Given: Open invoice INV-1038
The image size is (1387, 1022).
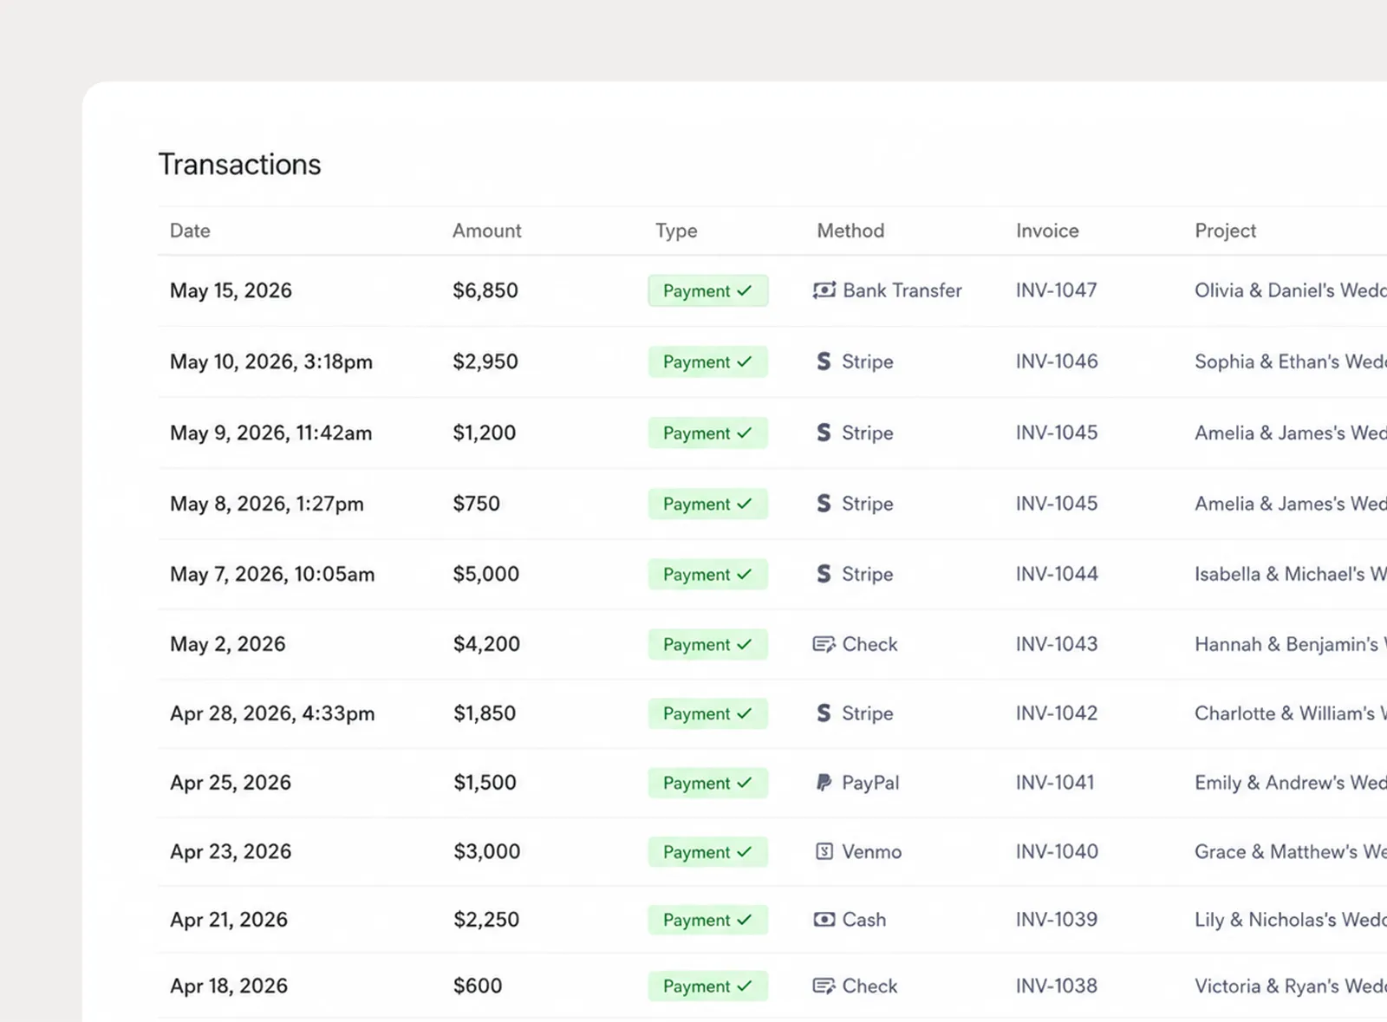Looking at the screenshot, I should 1057,986.
